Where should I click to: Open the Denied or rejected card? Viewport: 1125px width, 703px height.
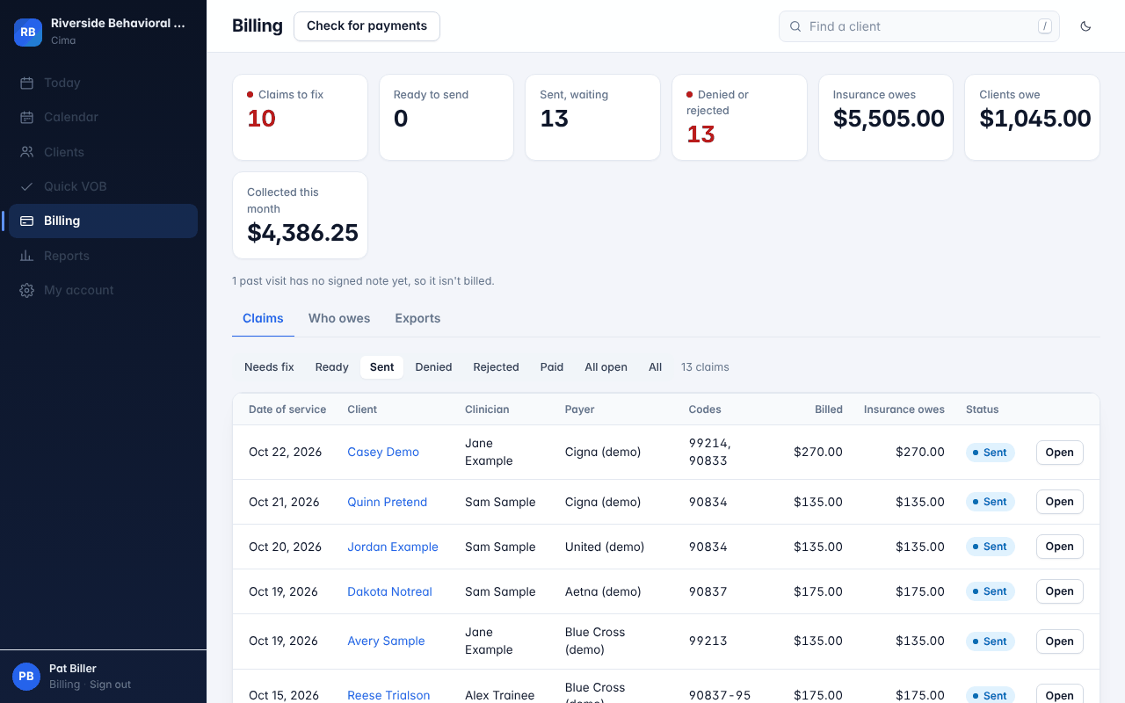(x=739, y=118)
